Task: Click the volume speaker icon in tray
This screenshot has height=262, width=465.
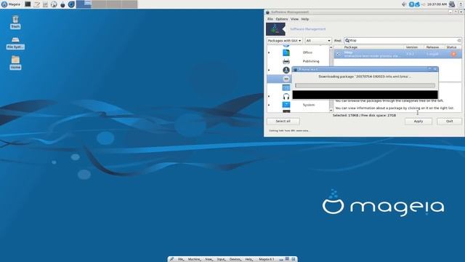Action: coord(404,4)
